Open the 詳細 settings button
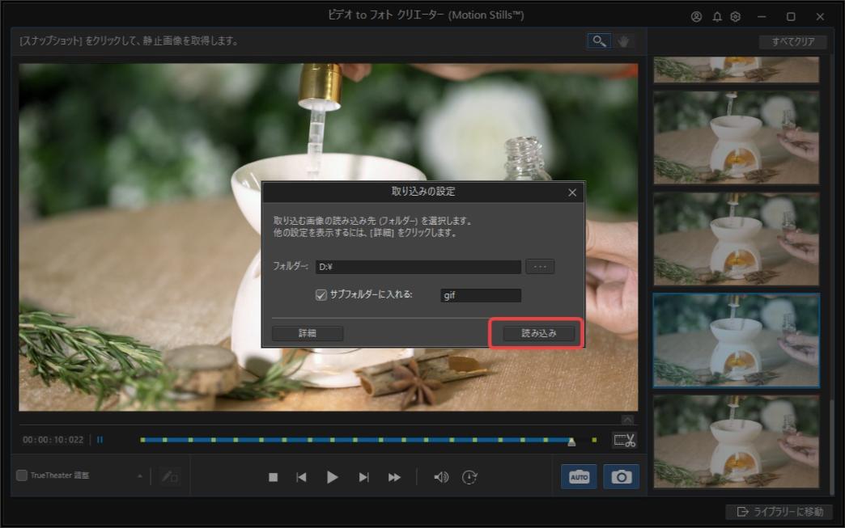 coord(307,332)
